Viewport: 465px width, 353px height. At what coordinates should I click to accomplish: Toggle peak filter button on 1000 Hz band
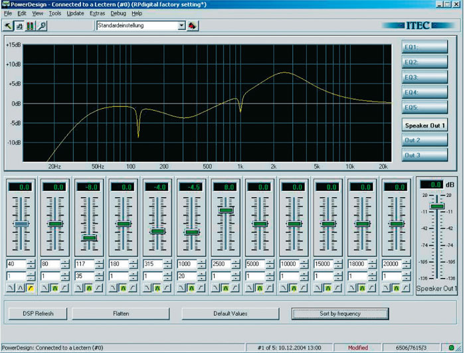[x=190, y=288]
